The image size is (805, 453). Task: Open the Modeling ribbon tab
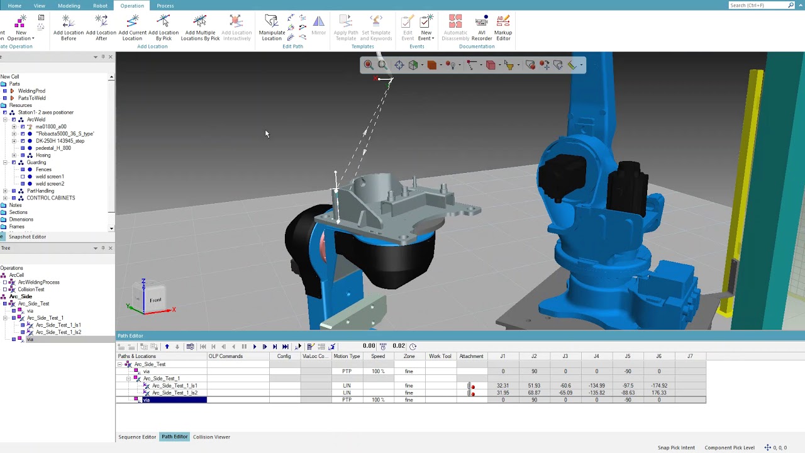pos(69,6)
